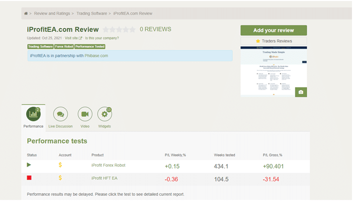Click the Updated: Oct 25, 2021 text
This screenshot has height=201, width=353.
click(44, 38)
